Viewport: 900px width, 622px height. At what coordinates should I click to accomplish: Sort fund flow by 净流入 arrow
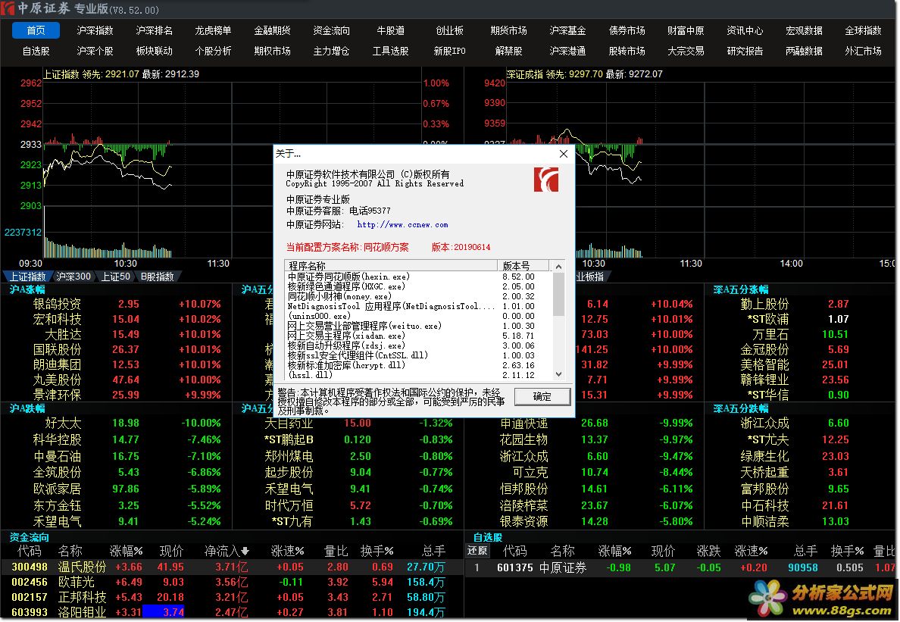point(245,551)
